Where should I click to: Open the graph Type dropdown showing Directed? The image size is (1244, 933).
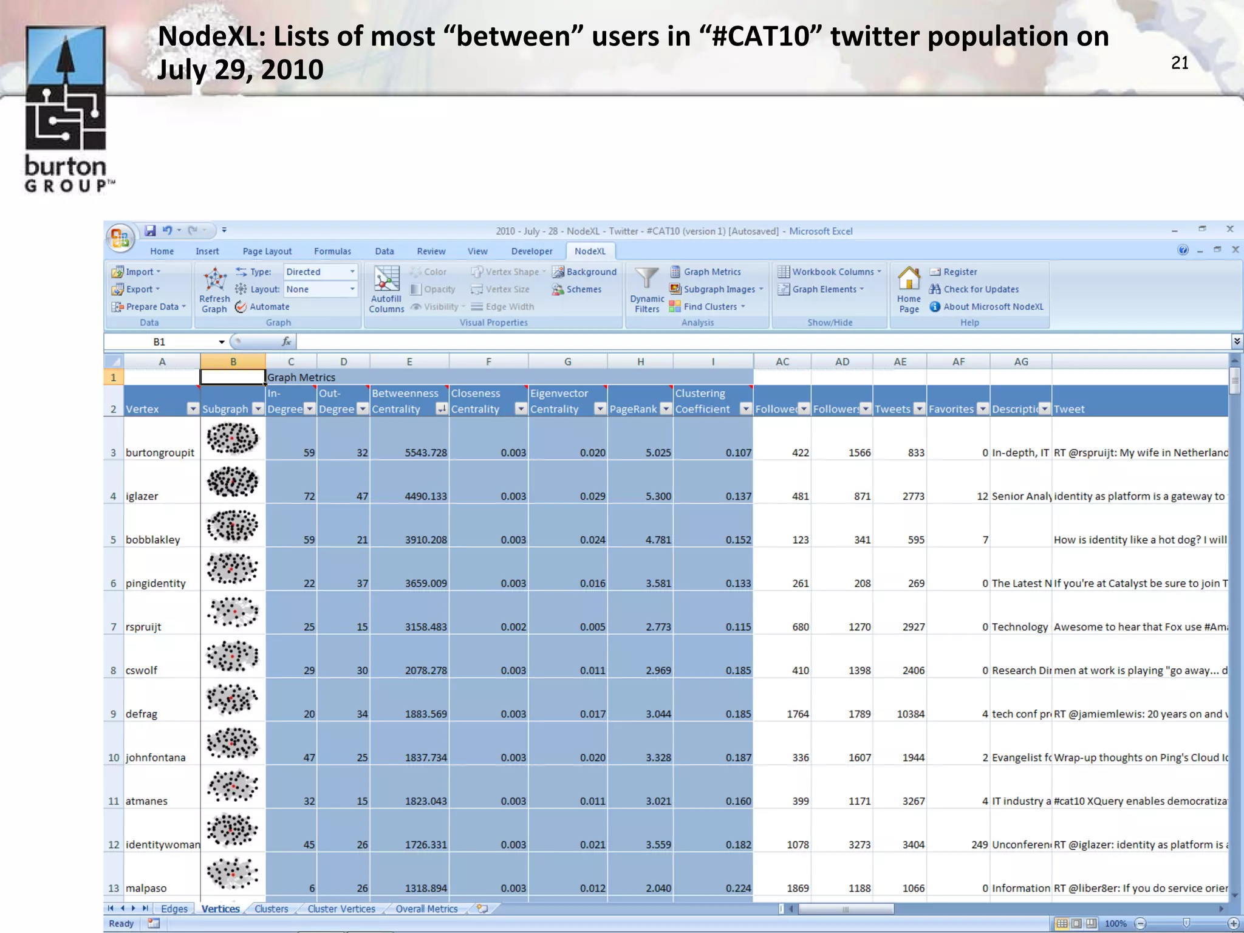click(x=352, y=272)
